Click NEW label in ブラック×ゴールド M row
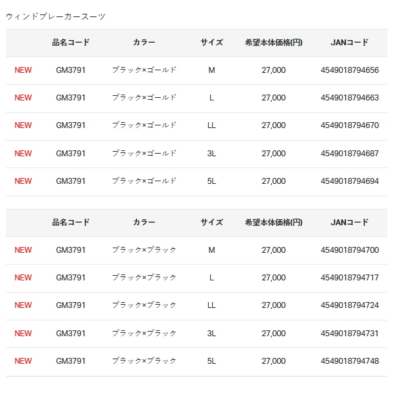 click(23, 70)
